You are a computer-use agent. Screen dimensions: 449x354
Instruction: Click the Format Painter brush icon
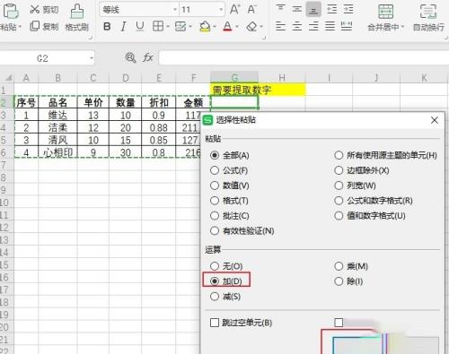pyautogui.click(x=77, y=12)
